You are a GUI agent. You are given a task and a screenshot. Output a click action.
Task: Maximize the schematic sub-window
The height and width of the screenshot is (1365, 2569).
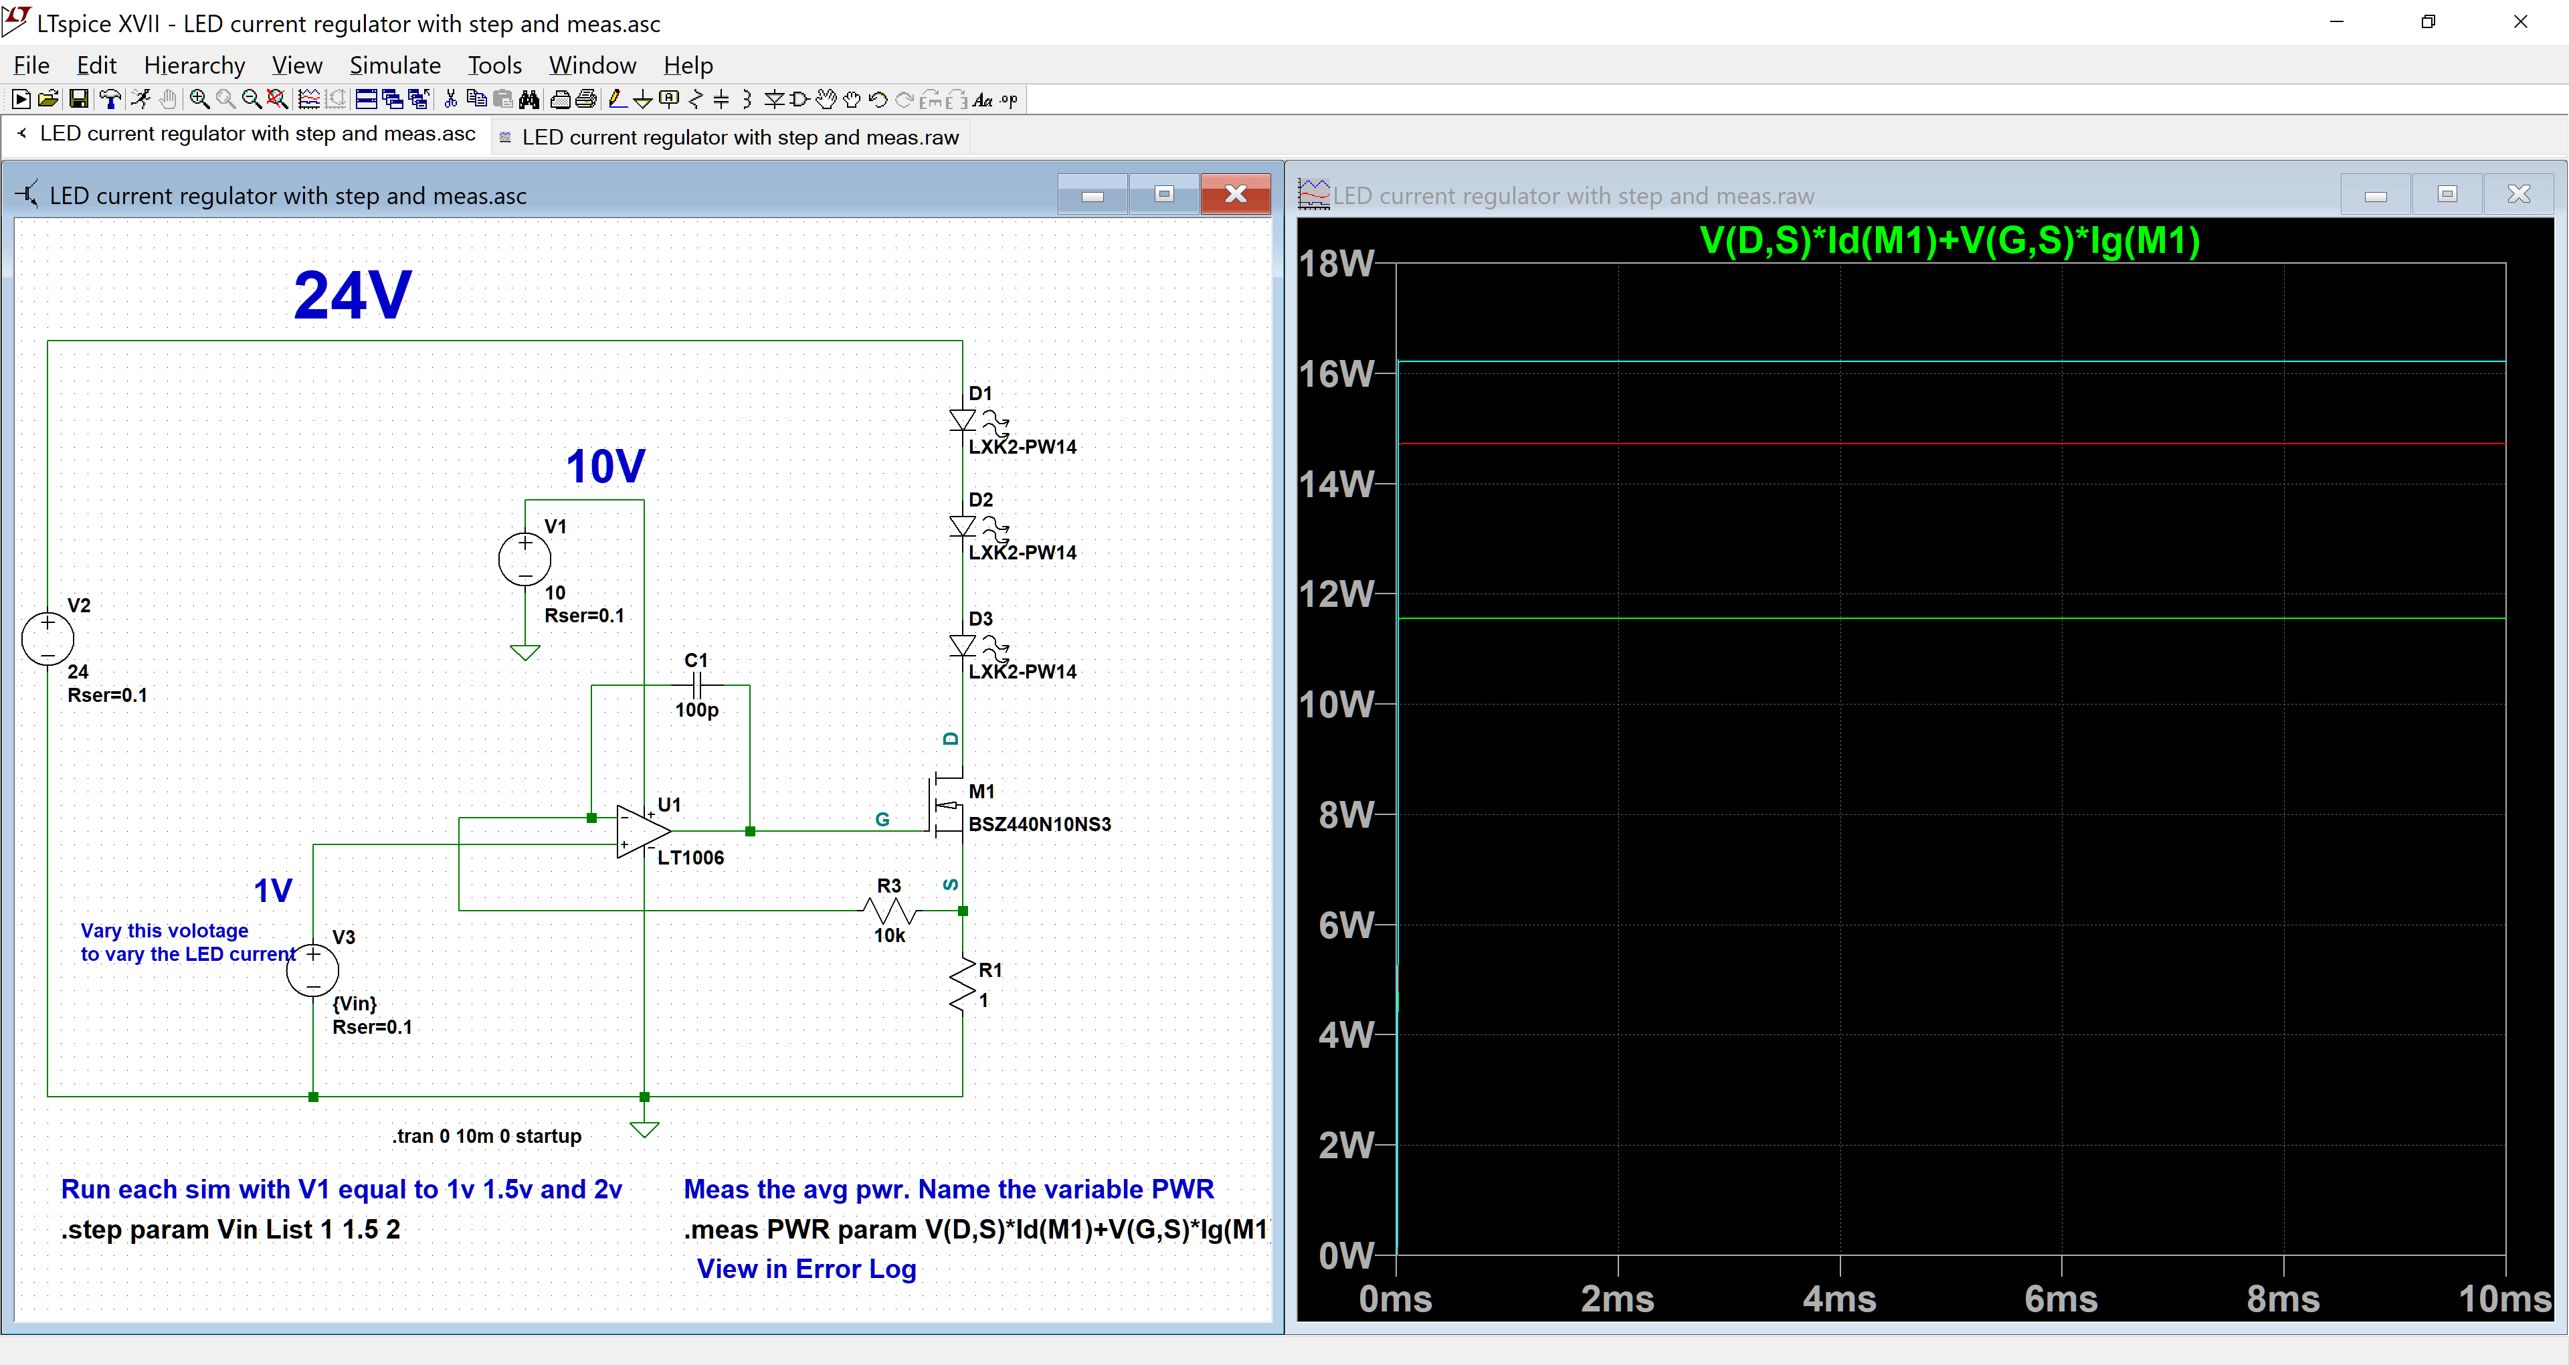point(1164,193)
